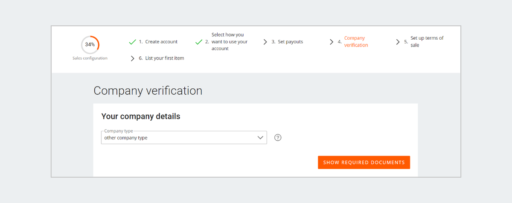Open step 2 Select how you want to use your account
The height and width of the screenshot is (203, 512).
(x=230, y=42)
